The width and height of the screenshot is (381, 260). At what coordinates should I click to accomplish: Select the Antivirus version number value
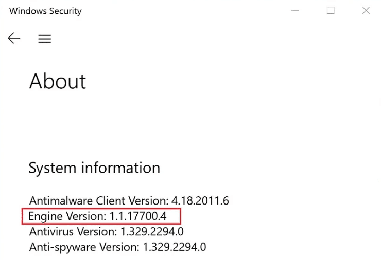click(152, 232)
